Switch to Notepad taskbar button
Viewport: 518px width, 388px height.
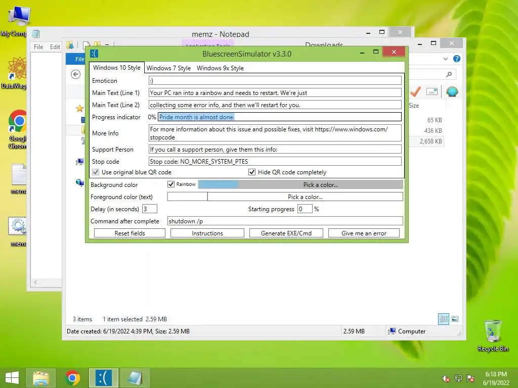point(135,378)
